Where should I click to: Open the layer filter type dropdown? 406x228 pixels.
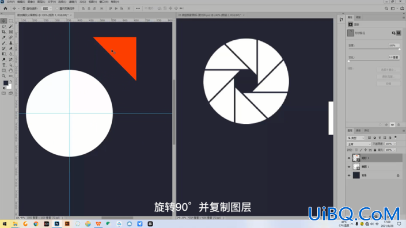click(356, 138)
